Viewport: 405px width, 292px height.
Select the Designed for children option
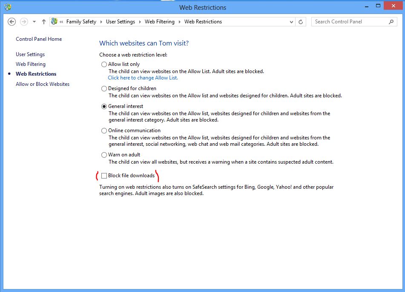click(x=104, y=88)
